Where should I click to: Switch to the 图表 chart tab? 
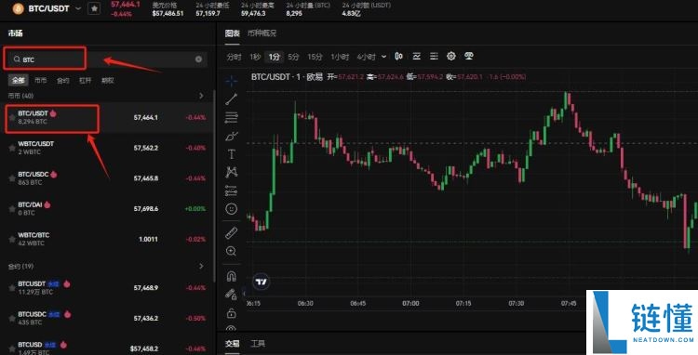tap(233, 33)
